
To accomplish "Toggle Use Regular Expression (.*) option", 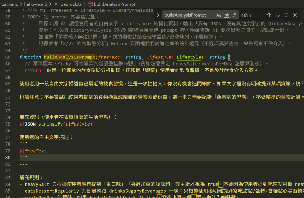I will (234, 15).
